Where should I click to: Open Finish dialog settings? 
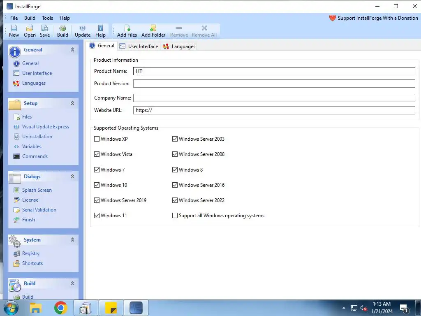(x=28, y=220)
